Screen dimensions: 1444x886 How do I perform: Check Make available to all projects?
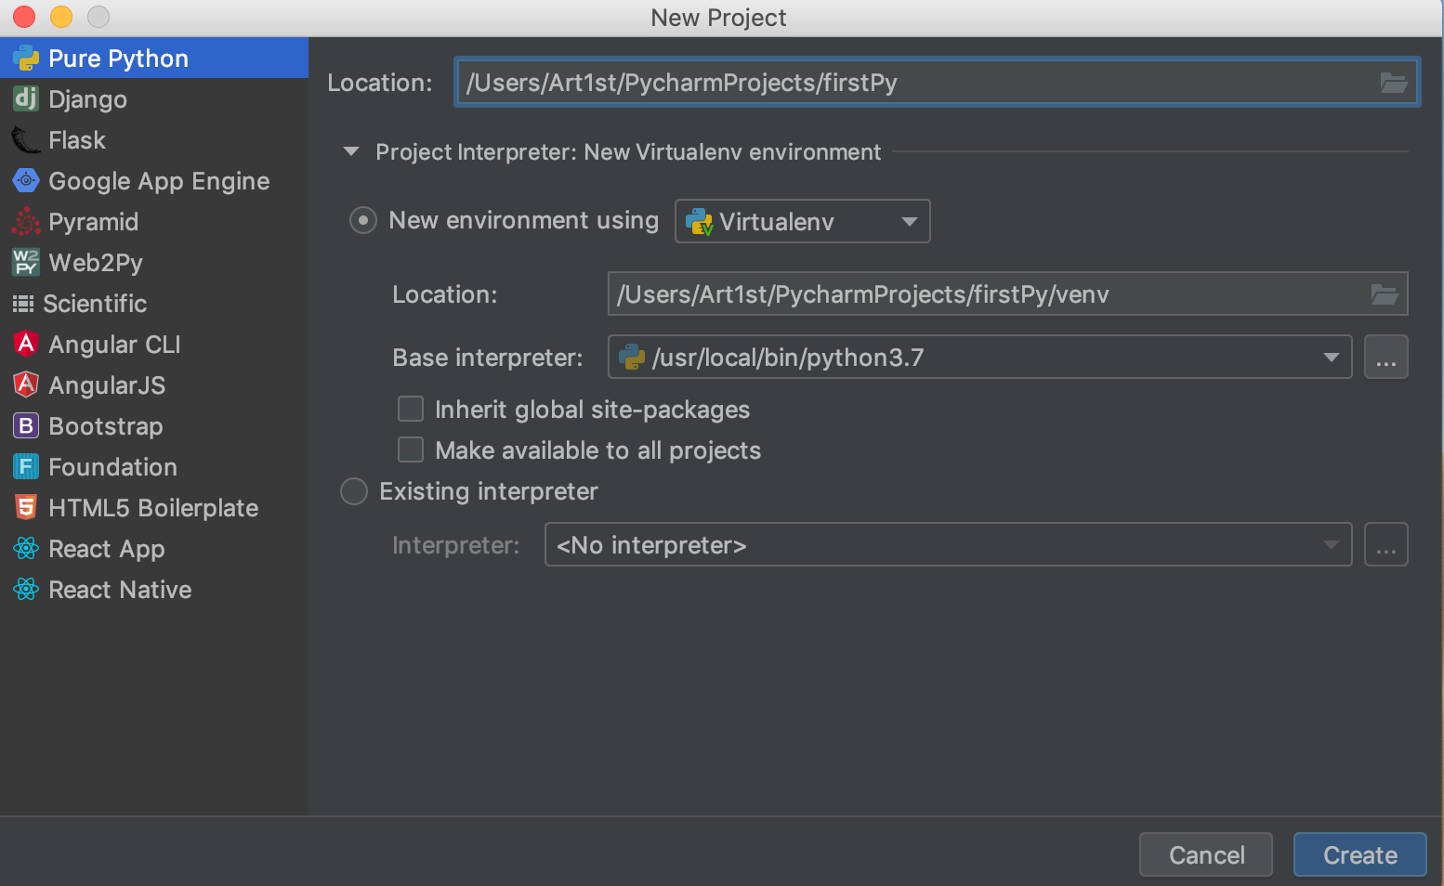point(410,450)
